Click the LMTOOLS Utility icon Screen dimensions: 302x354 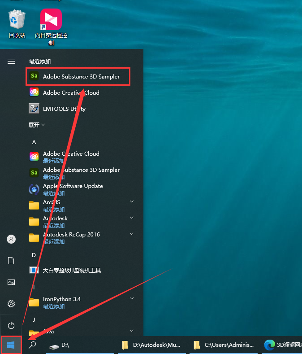(x=34, y=109)
